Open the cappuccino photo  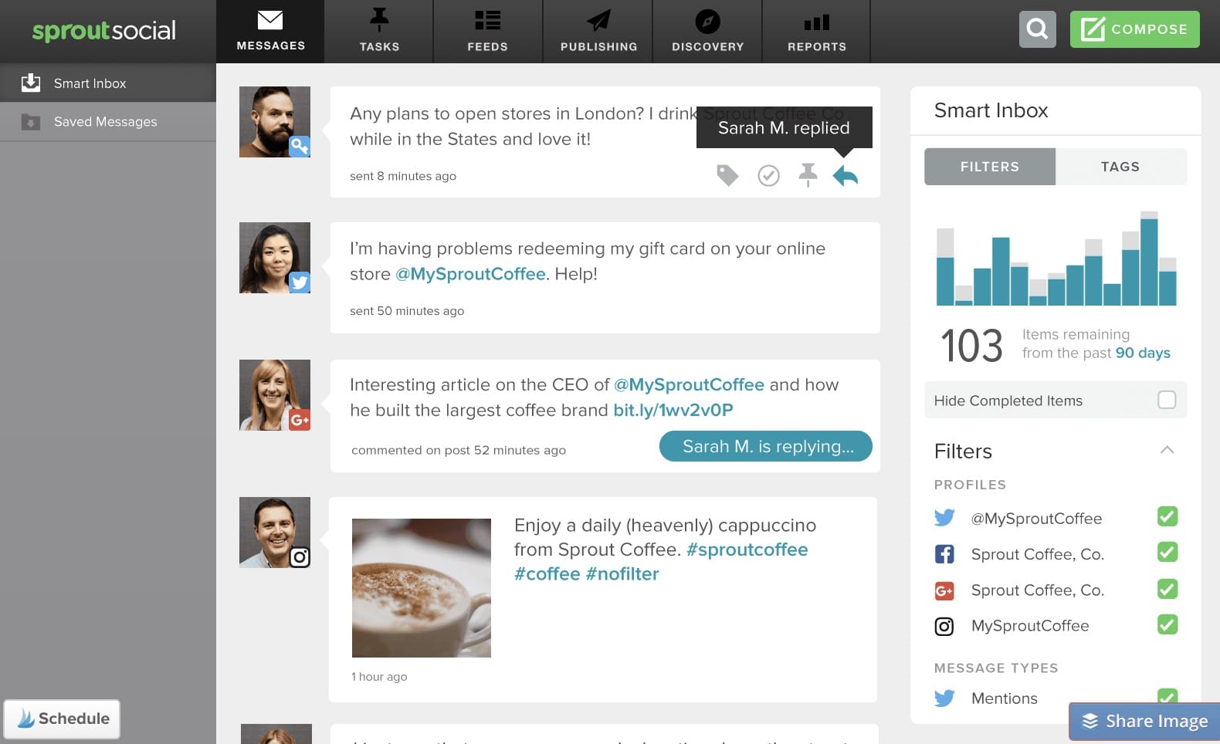[422, 588]
